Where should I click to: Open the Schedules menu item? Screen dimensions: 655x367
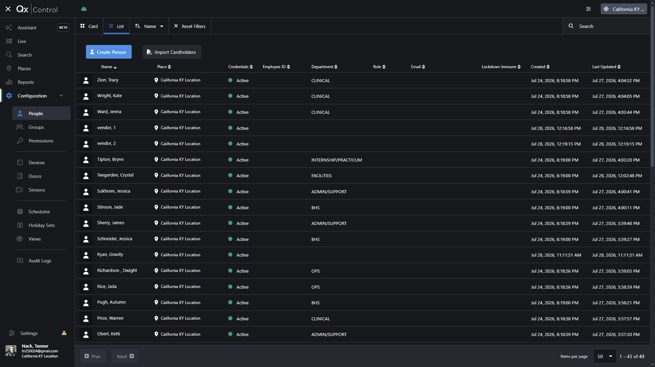[x=39, y=212]
